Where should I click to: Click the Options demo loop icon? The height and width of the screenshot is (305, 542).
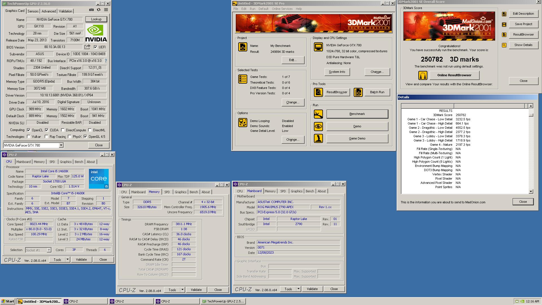pos(242,123)
